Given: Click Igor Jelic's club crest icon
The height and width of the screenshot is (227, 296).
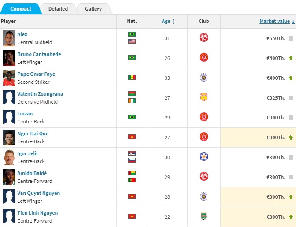Looking at the screenshot, I should (203, 157).
